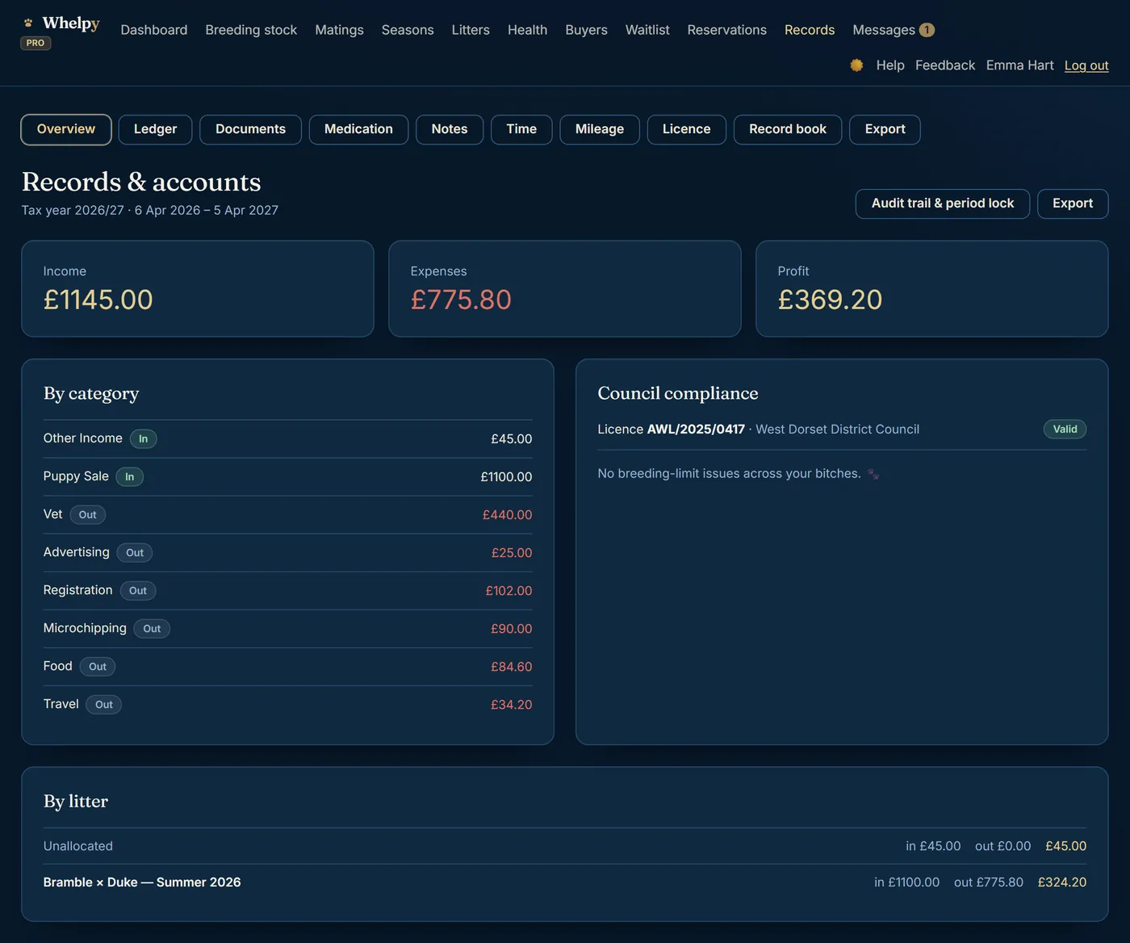Click the Vet amount £440.00

(x=507, y=515)
